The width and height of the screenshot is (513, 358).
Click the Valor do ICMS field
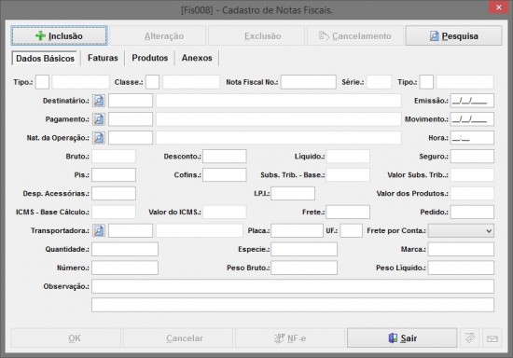pyautogui.click(x=225, y=213)
